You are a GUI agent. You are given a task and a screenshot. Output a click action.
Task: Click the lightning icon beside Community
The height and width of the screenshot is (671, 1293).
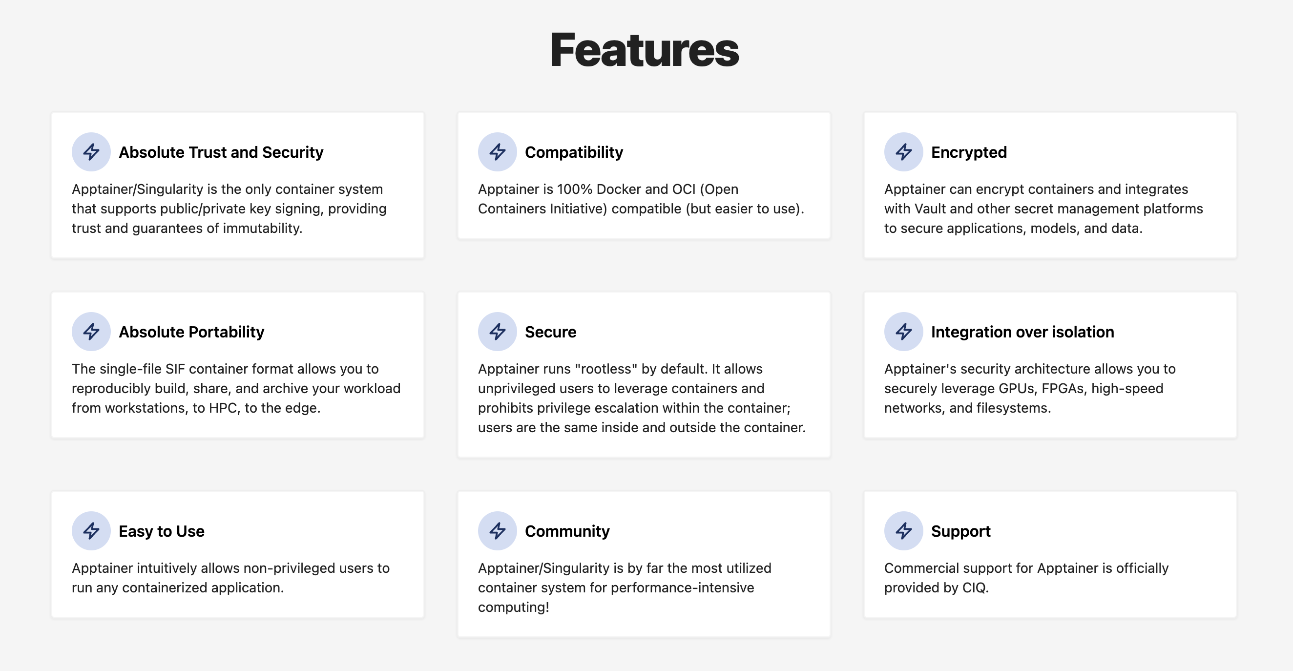pyautogui.click(x=497, y=530)
